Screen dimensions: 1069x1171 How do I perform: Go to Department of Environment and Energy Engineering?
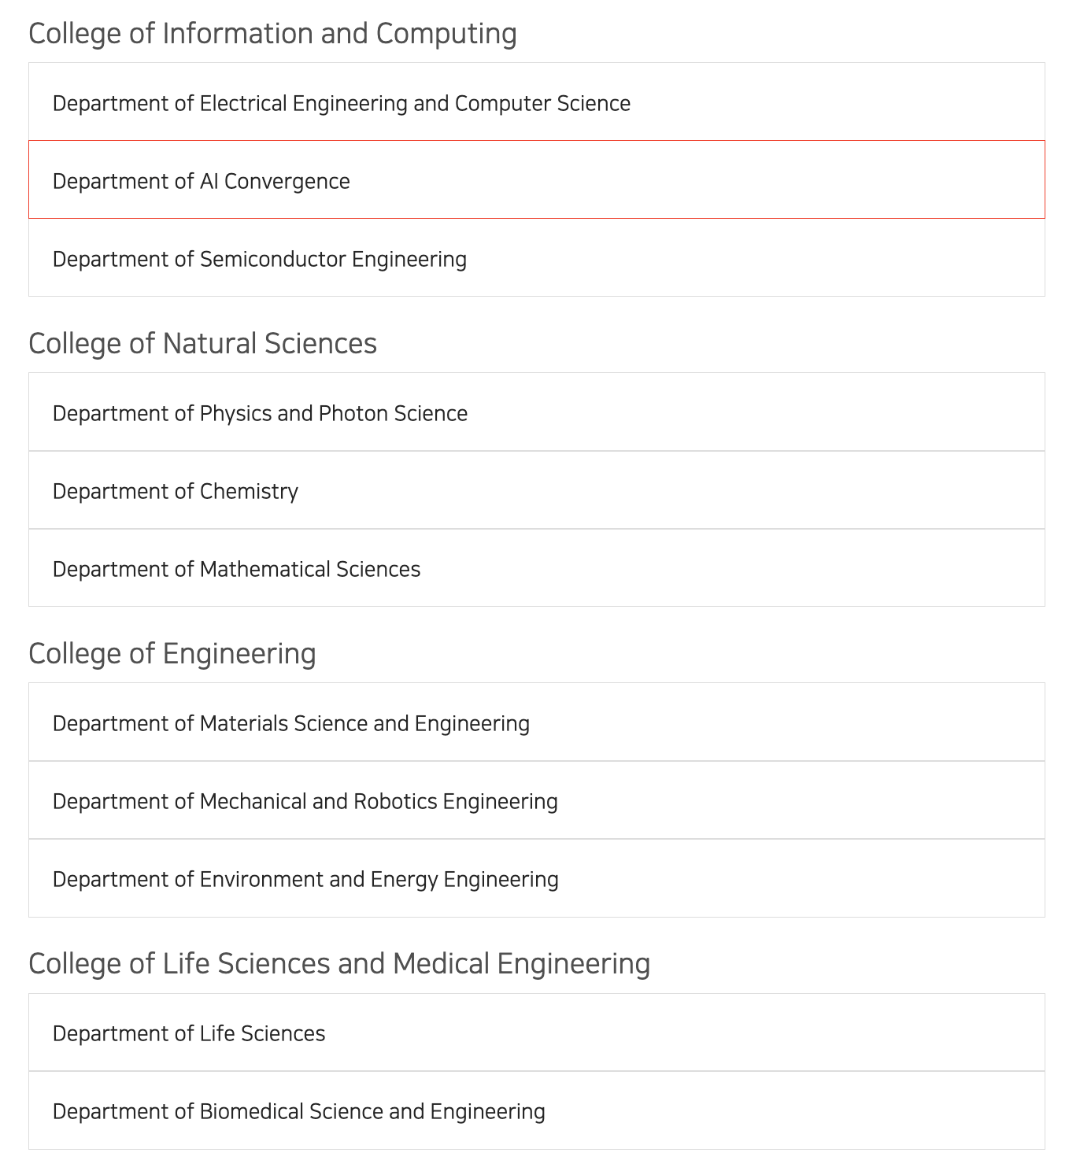305,879
